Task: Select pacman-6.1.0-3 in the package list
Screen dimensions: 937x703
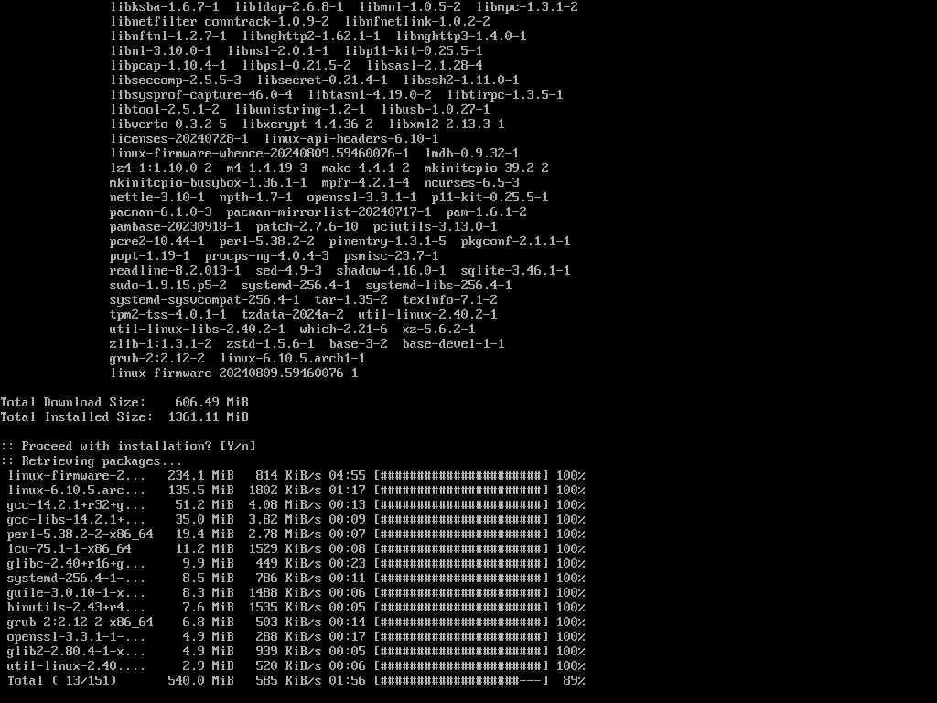Action: [x=161, y=212]
